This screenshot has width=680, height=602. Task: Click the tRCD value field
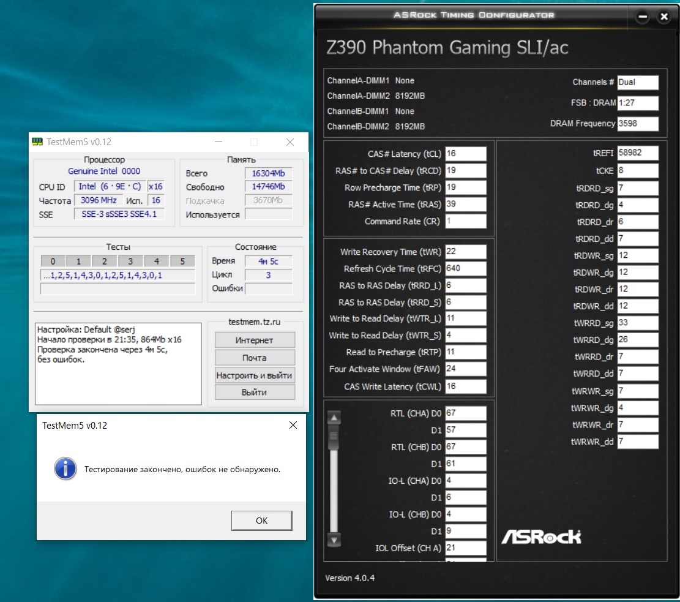[x=466, y=171]
